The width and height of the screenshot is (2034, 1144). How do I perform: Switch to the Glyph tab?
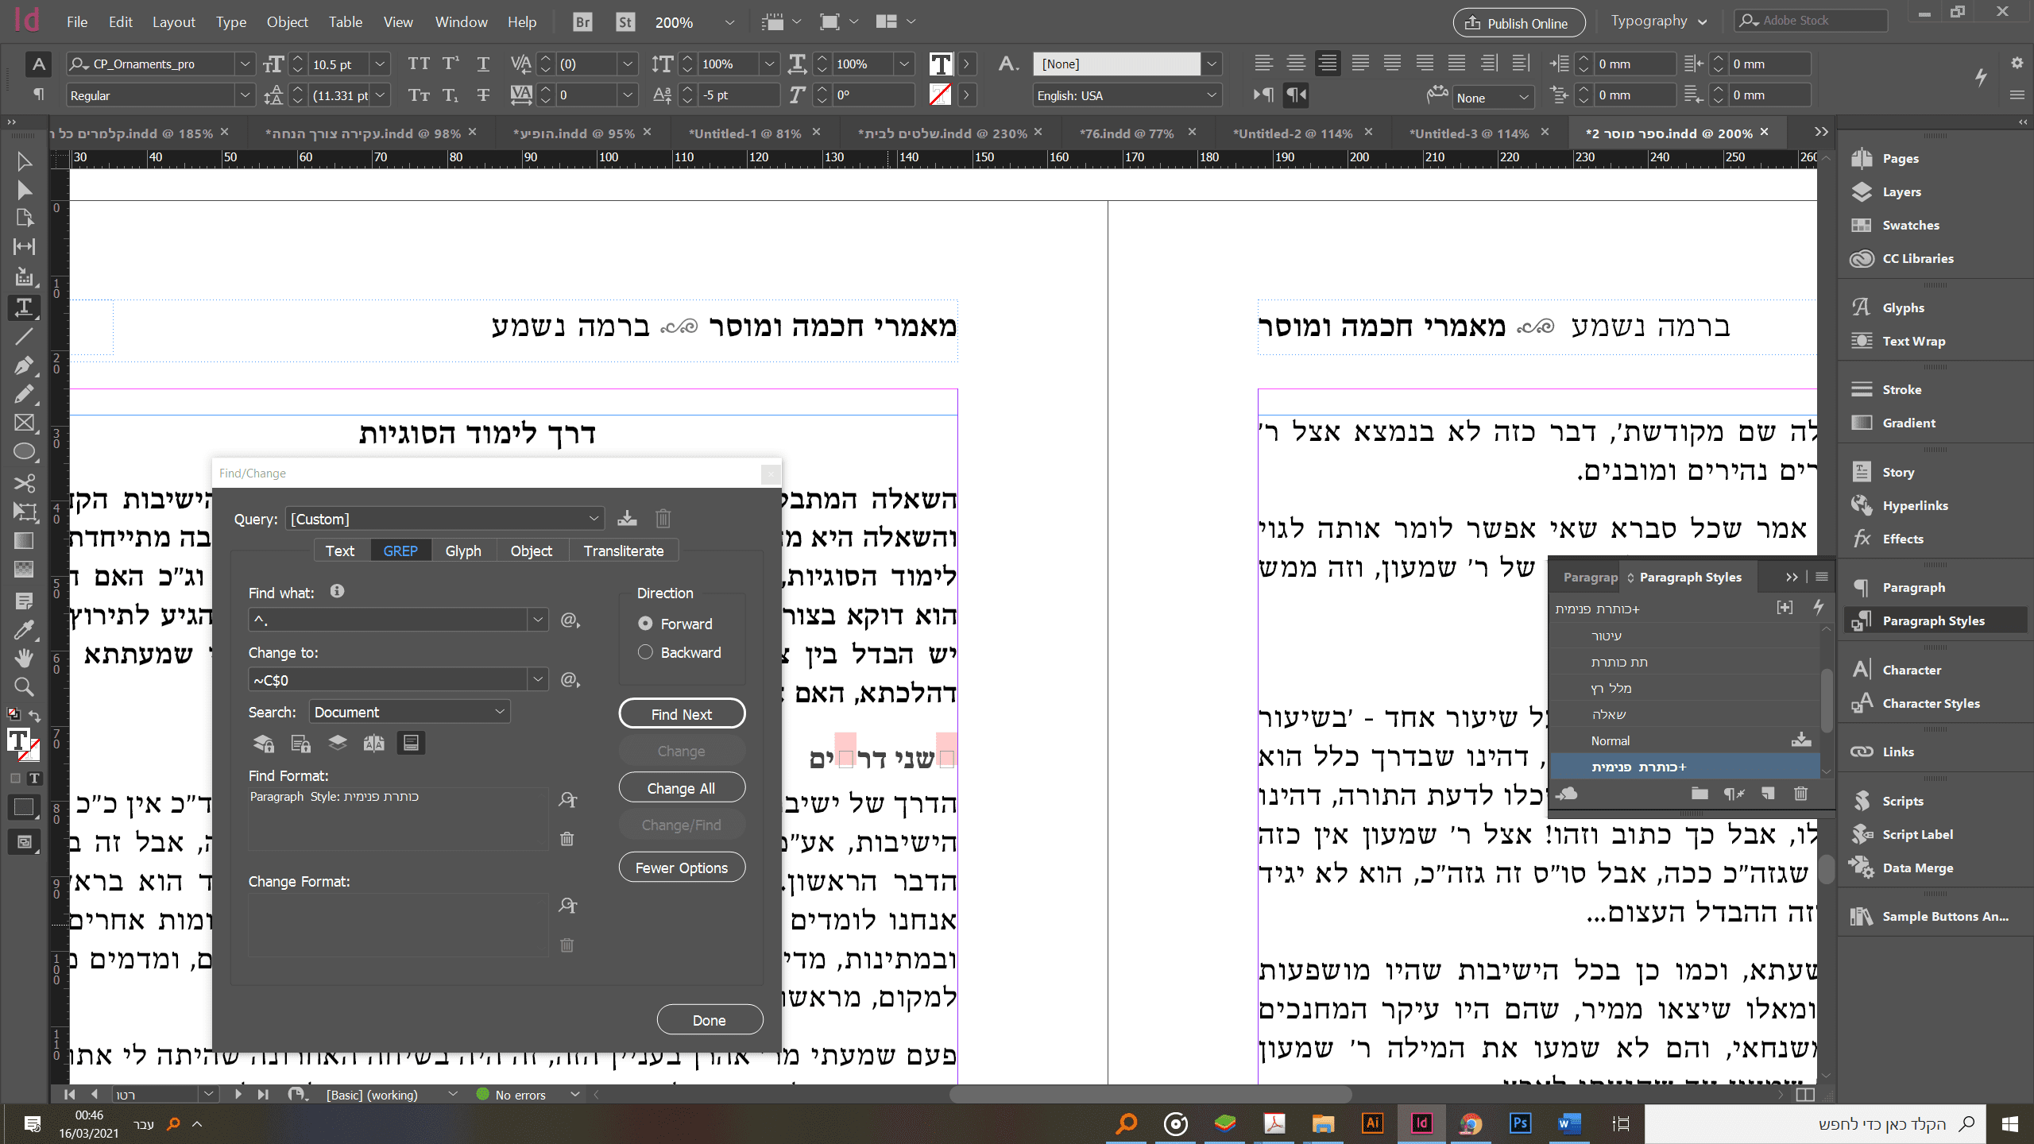pyautogui.click(x=463, y=551)
